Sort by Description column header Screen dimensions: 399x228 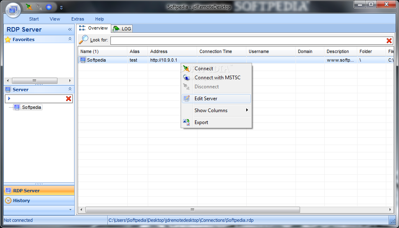point(340,51)
